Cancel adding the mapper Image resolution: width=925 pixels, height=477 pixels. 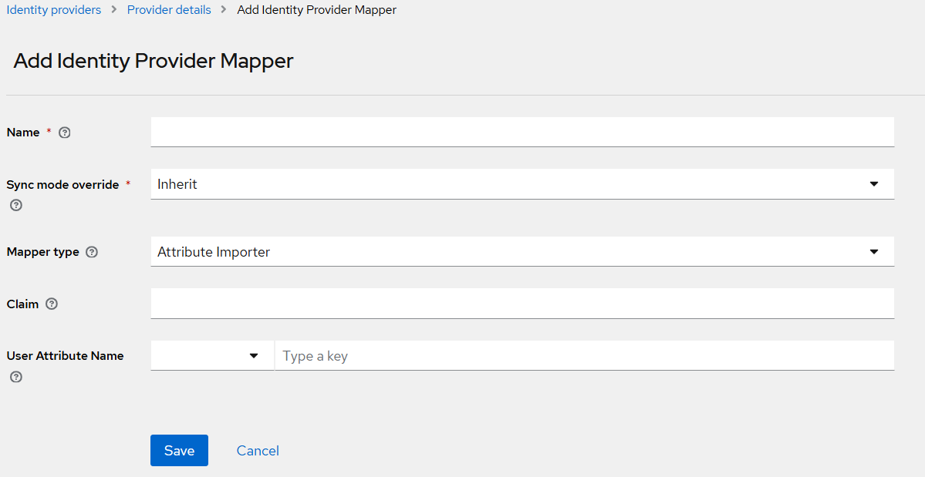[x=258, y=451]
